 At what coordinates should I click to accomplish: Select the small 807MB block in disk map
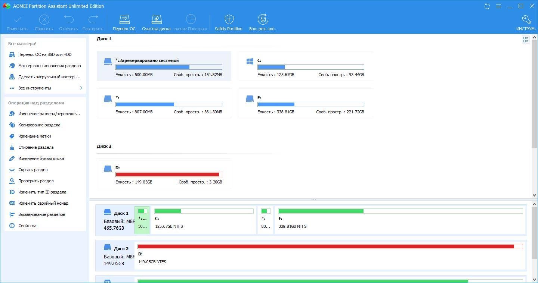pyautogui.click(x=266, y=220)
